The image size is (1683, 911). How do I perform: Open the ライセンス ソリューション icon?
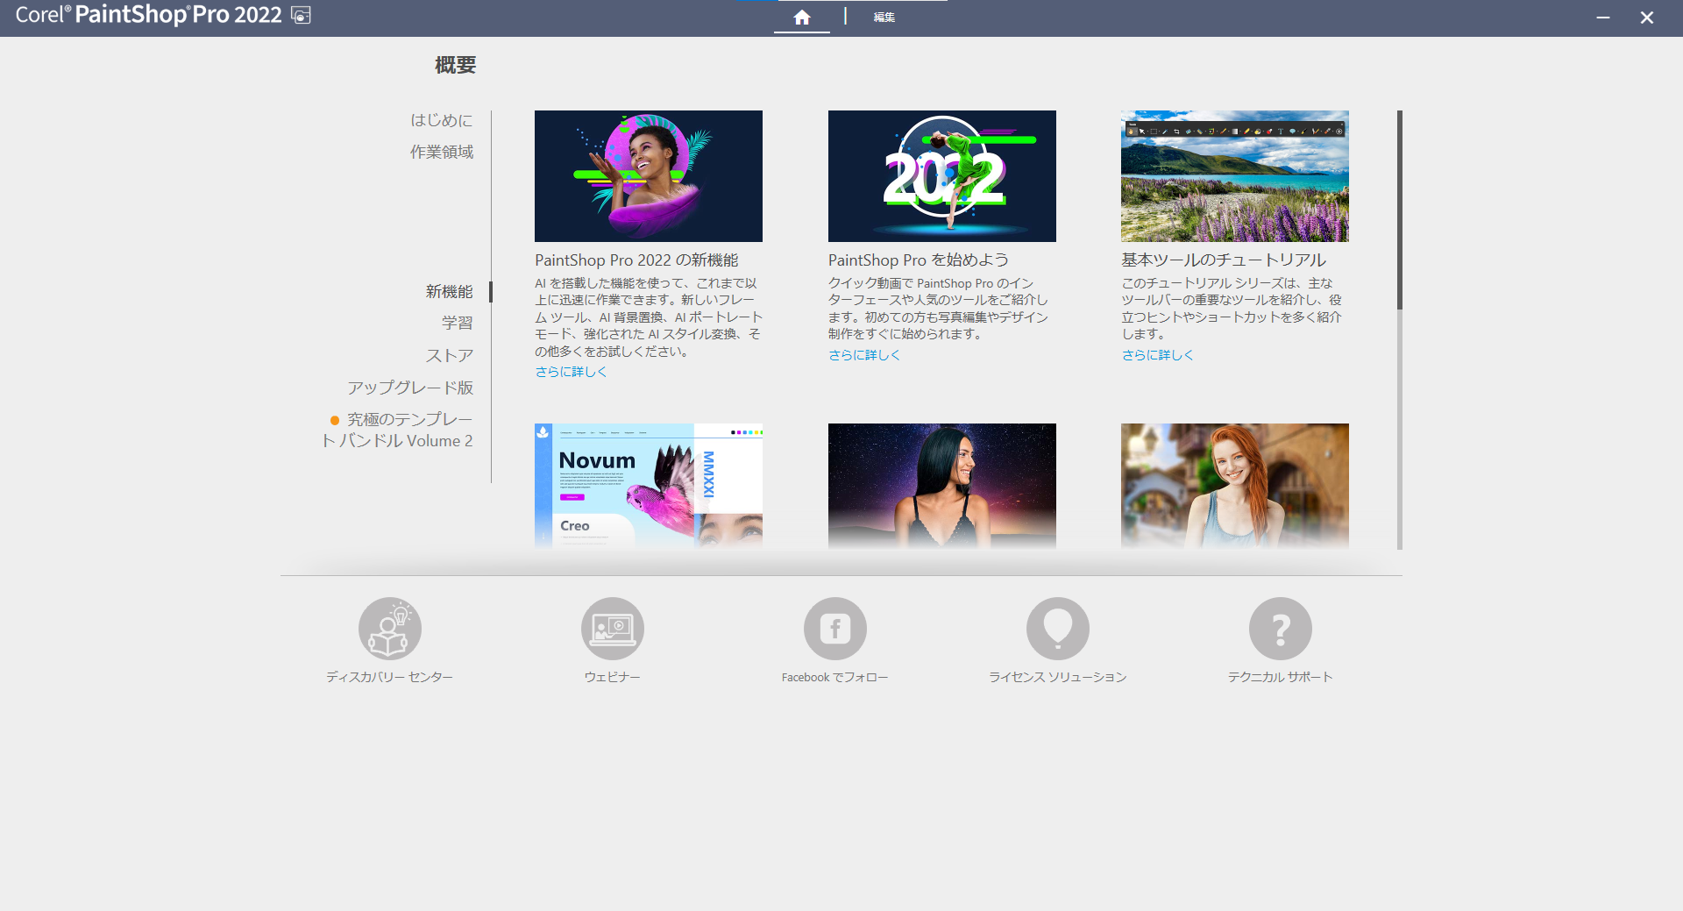(x=1058, y=629)
